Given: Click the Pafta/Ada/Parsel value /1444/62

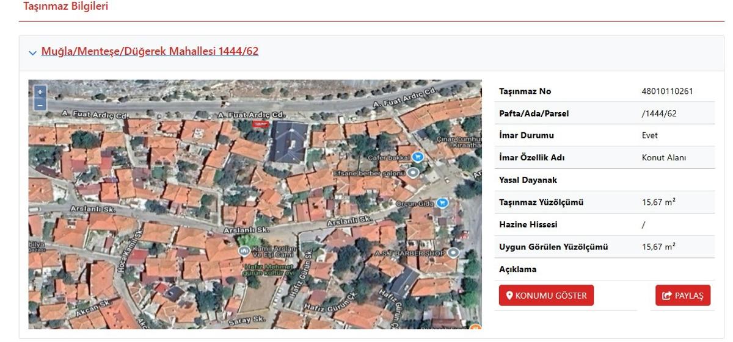Looking at the screenshot, I should click(659, 113).
